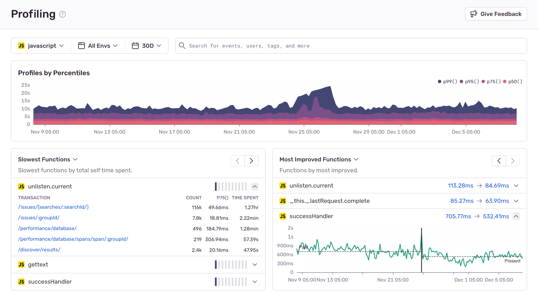Open the /issues/:groupId/ transaction link

(x=39, y=218)
